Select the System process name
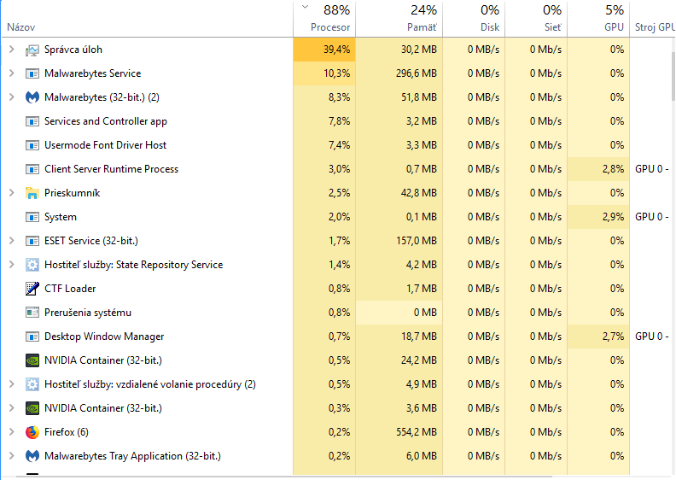The width and height of the screenshot is (676, 480). [61, 217]
